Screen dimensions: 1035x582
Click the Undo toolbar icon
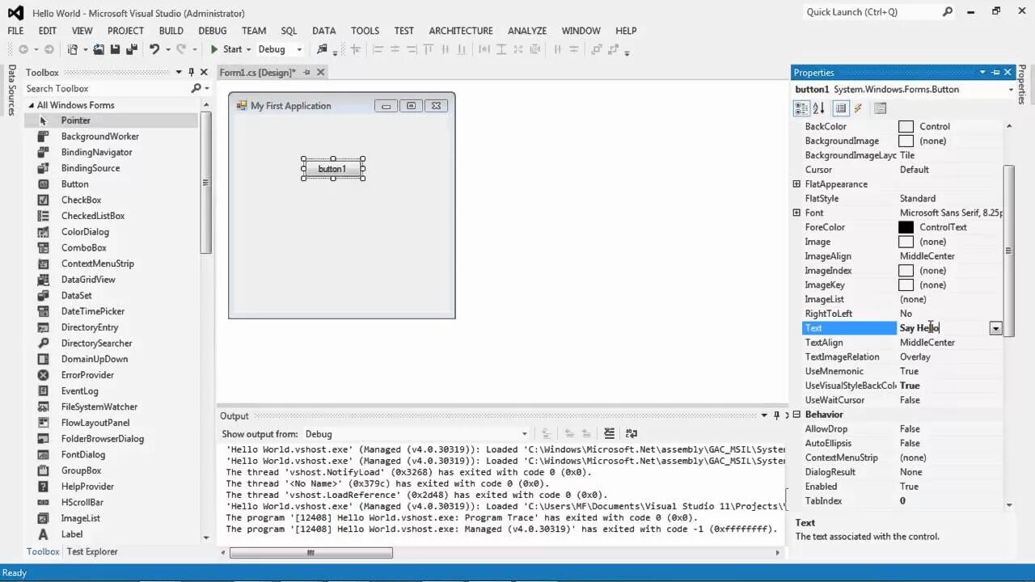154,49
